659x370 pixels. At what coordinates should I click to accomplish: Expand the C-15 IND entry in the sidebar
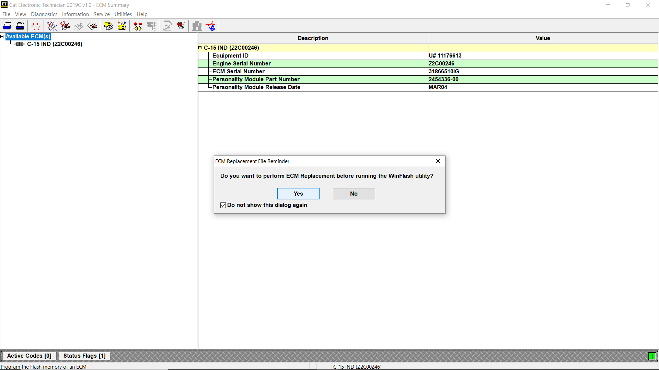coord(55,44)
